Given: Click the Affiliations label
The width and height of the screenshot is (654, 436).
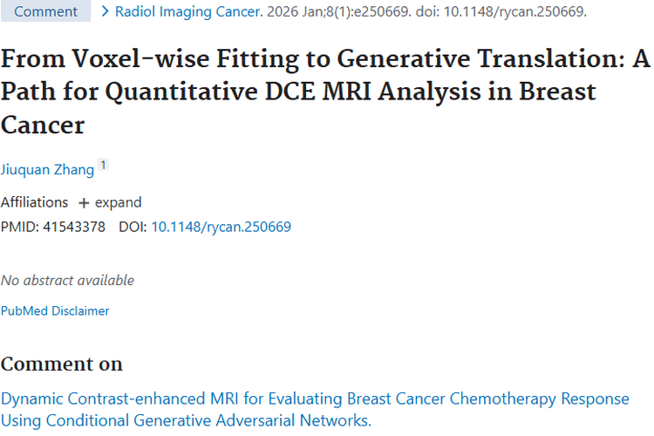Looking at the screenshot, I should (34, 202).
